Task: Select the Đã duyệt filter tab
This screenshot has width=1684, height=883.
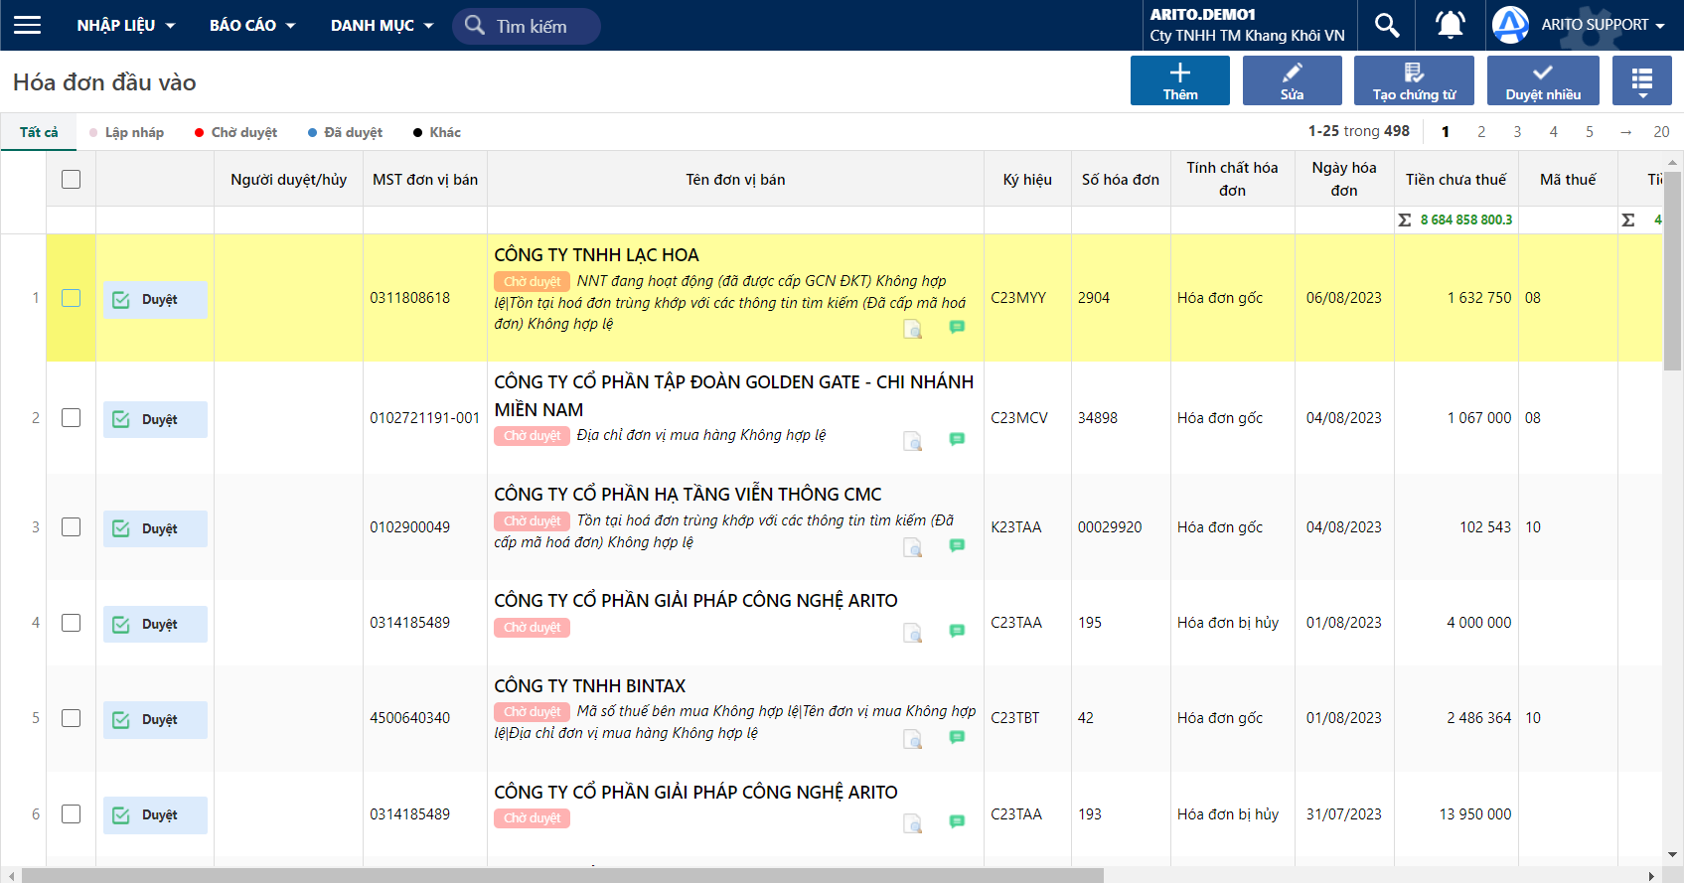Action: tap(346, 132)
